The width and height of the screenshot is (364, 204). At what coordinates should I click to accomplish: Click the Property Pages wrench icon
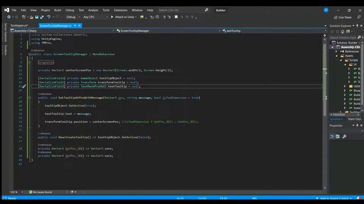click(x=345, y=137)
